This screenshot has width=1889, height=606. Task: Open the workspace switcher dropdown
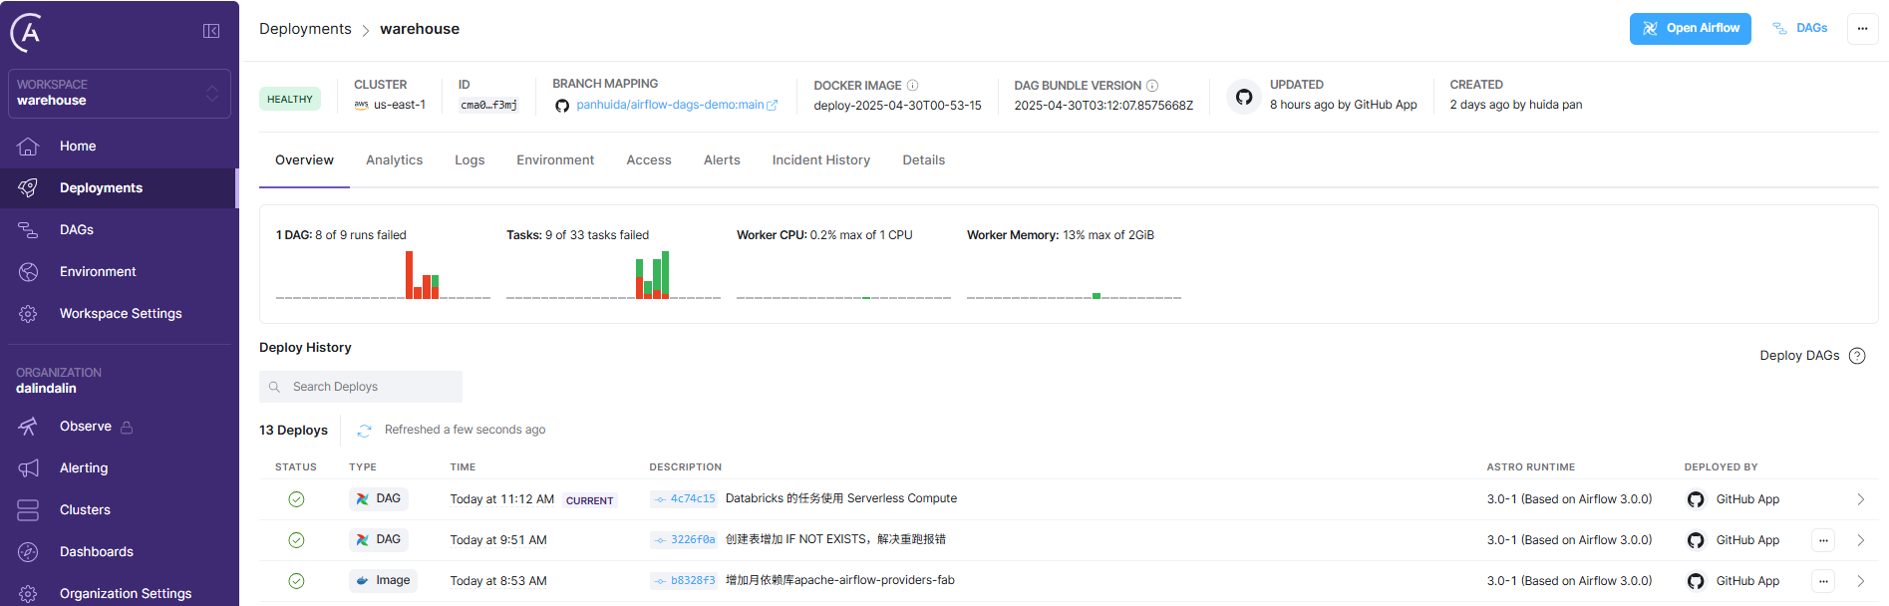tap(120, 93)
